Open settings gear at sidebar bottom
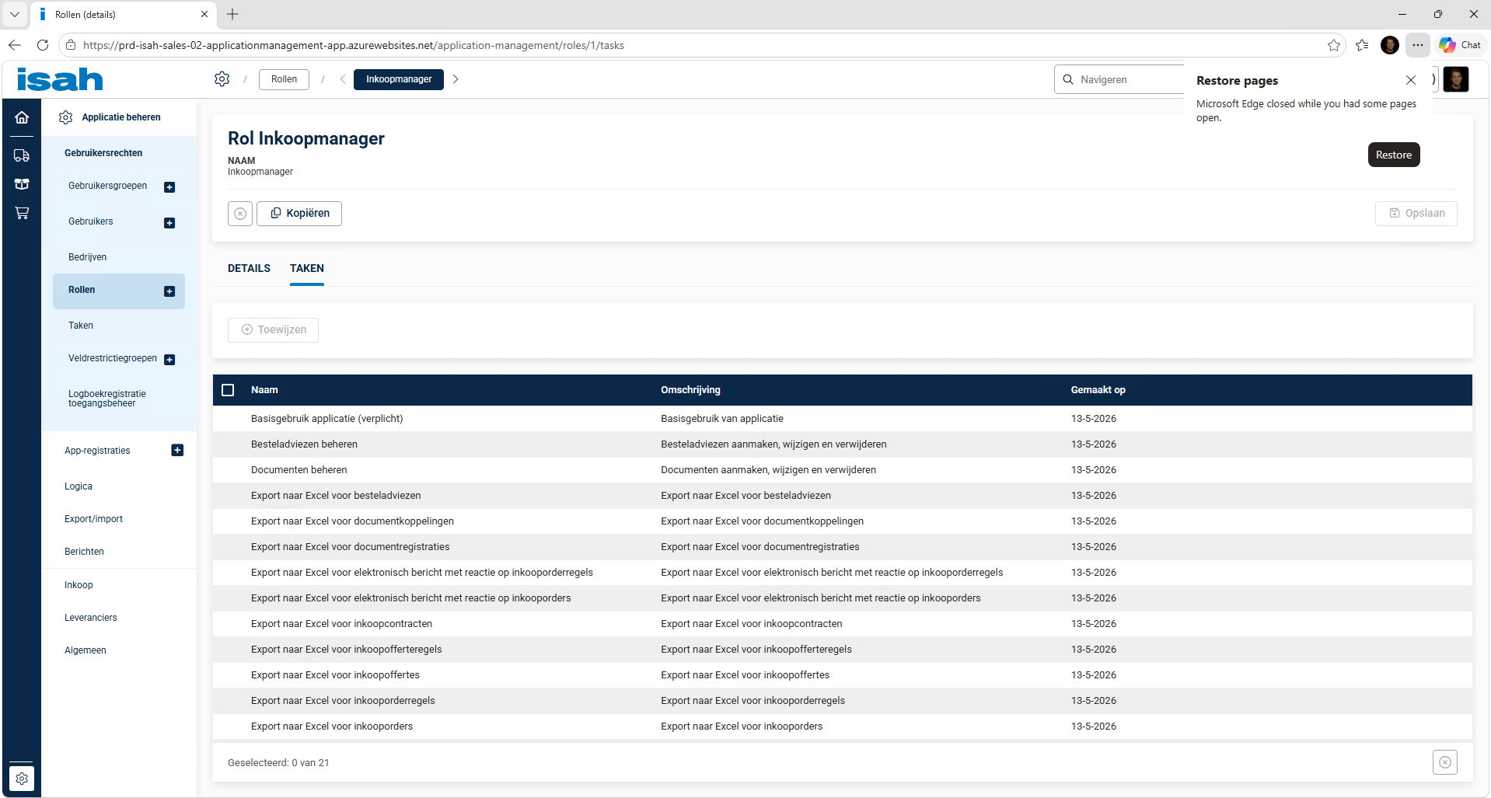This screenshot has width=1491, height=798. pos(22,778)
